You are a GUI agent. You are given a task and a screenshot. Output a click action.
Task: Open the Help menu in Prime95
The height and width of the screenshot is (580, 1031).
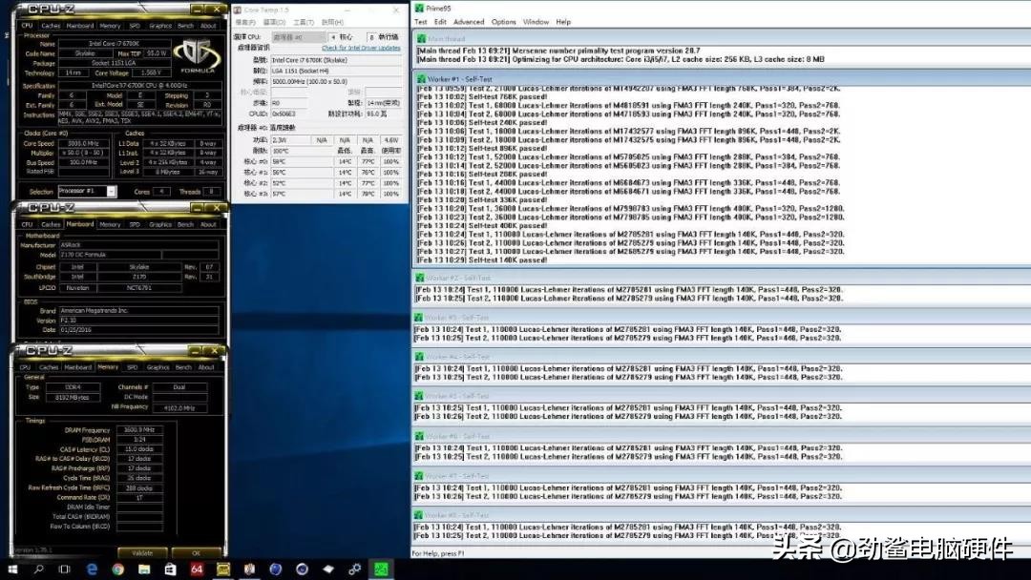click(x=563, y=22)
